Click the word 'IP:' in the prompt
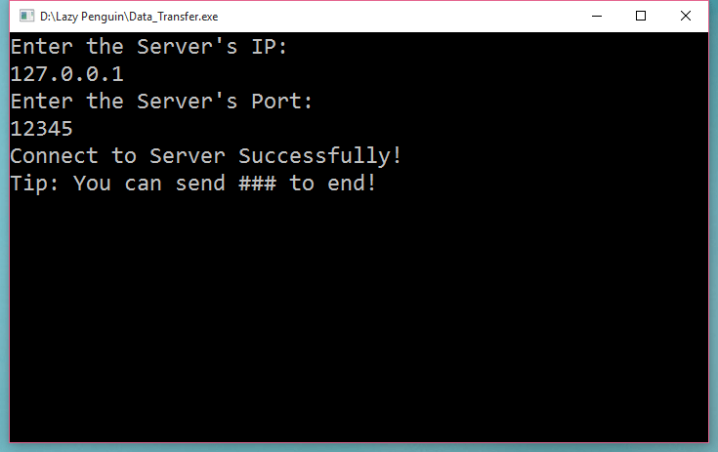This screenshot has height=452, width=718. 270,47
